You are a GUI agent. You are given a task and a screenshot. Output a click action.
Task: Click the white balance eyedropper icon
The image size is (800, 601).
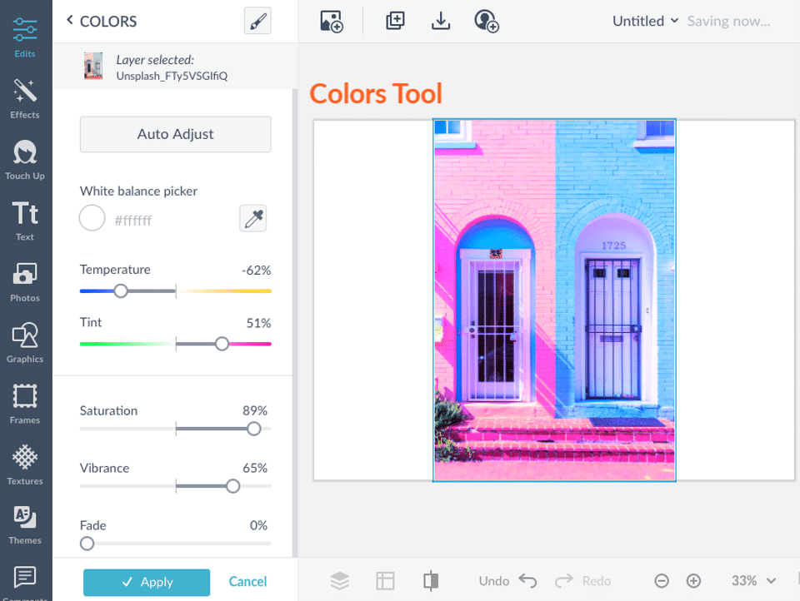tap(253, 219)
